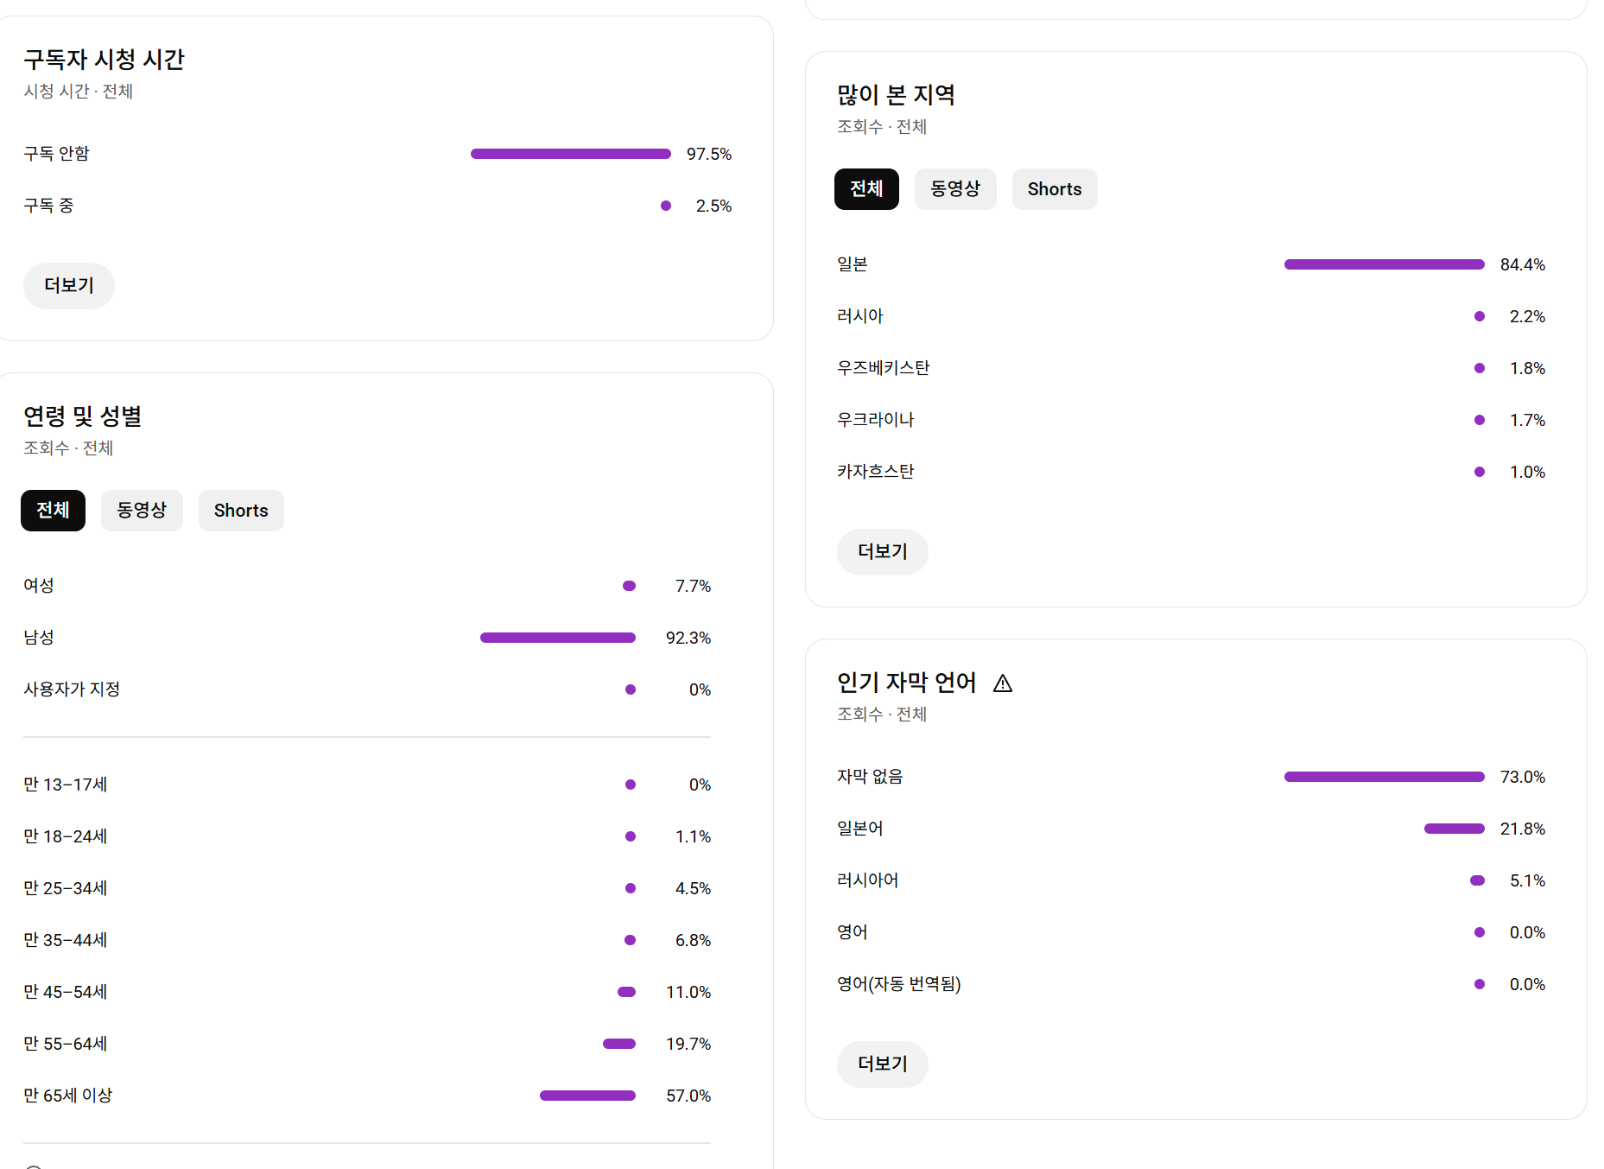Select the 전체 tab in 많이 본 지역
The image size is (1604, 1169).
tap(866, 189)
